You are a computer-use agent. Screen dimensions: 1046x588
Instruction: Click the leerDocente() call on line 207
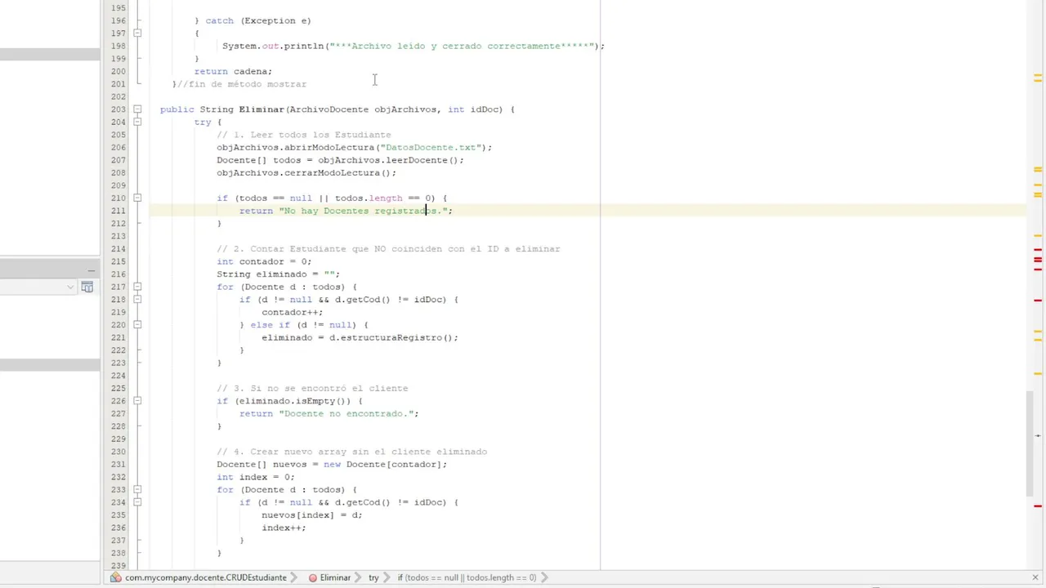pos(422,160)
